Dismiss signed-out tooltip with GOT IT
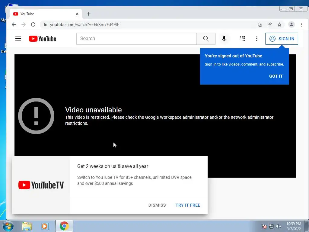Viewport: 309px width, 232px height. click(276, 76)
